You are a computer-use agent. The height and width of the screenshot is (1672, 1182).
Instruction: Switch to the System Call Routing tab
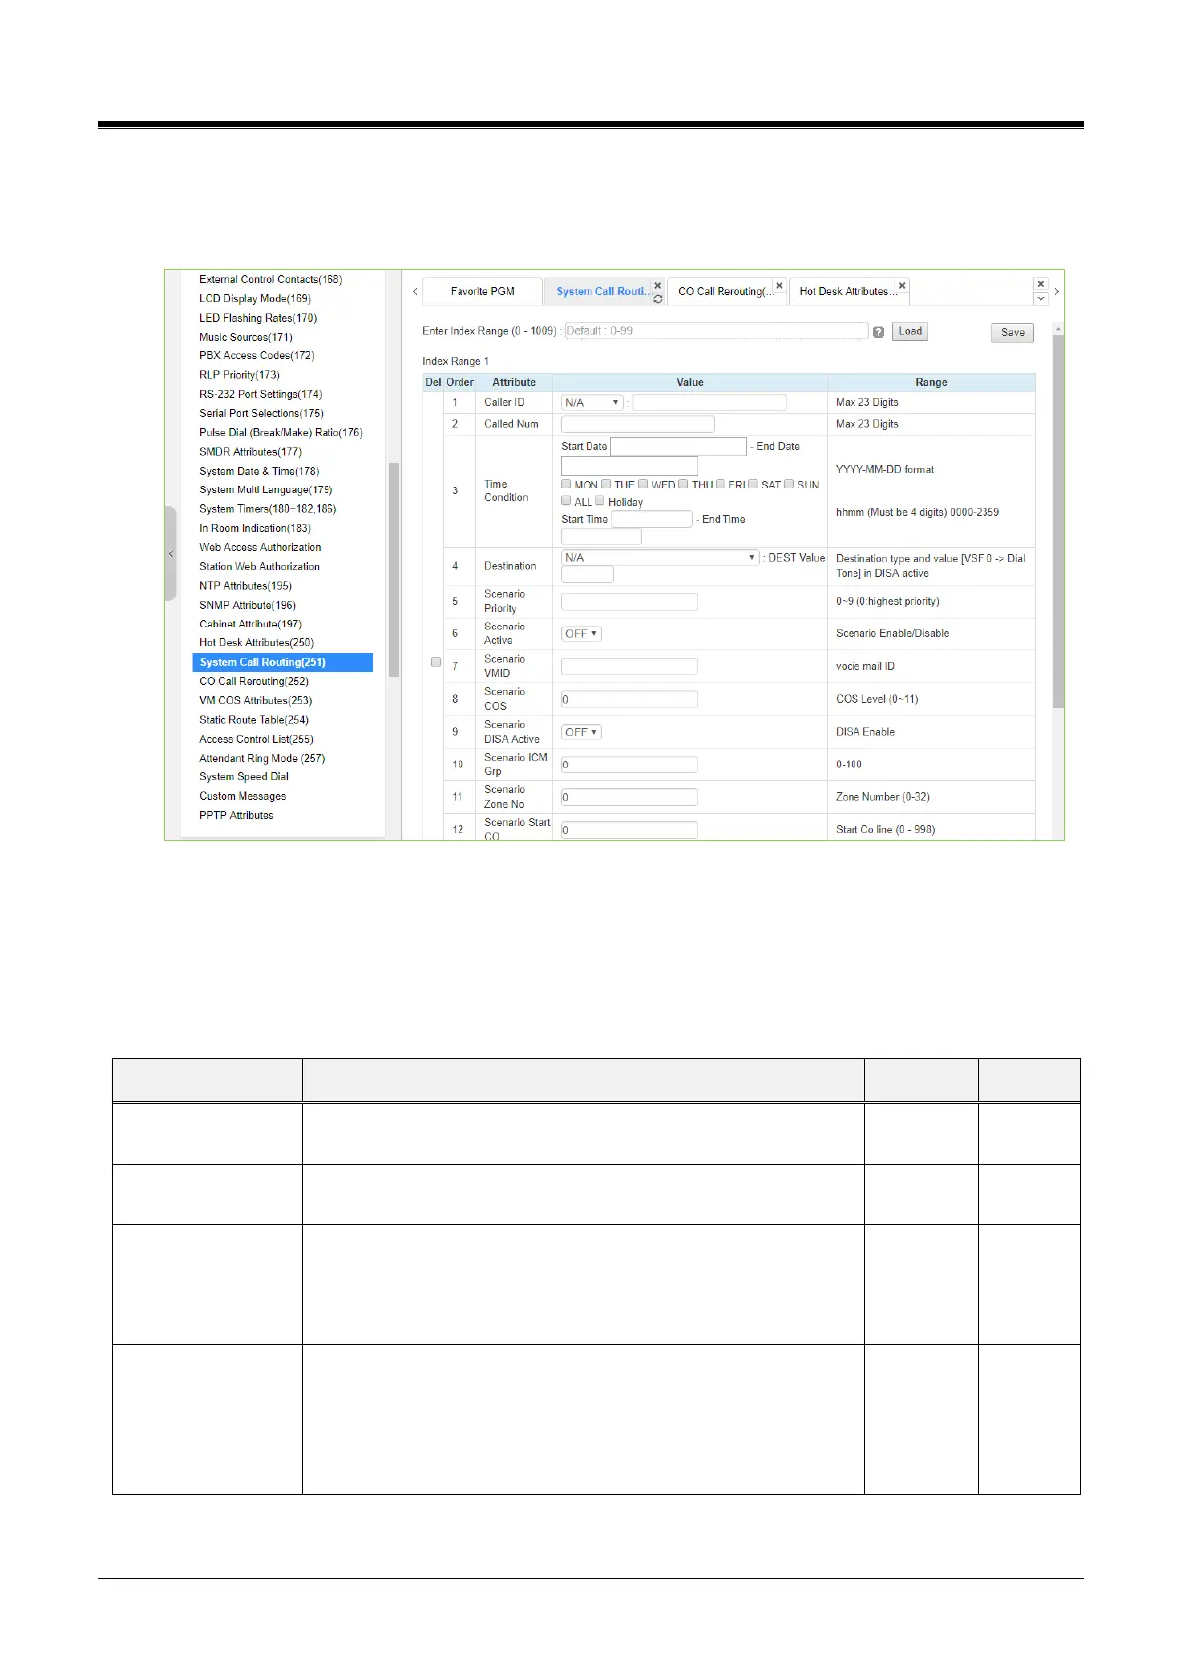point(601,291)
